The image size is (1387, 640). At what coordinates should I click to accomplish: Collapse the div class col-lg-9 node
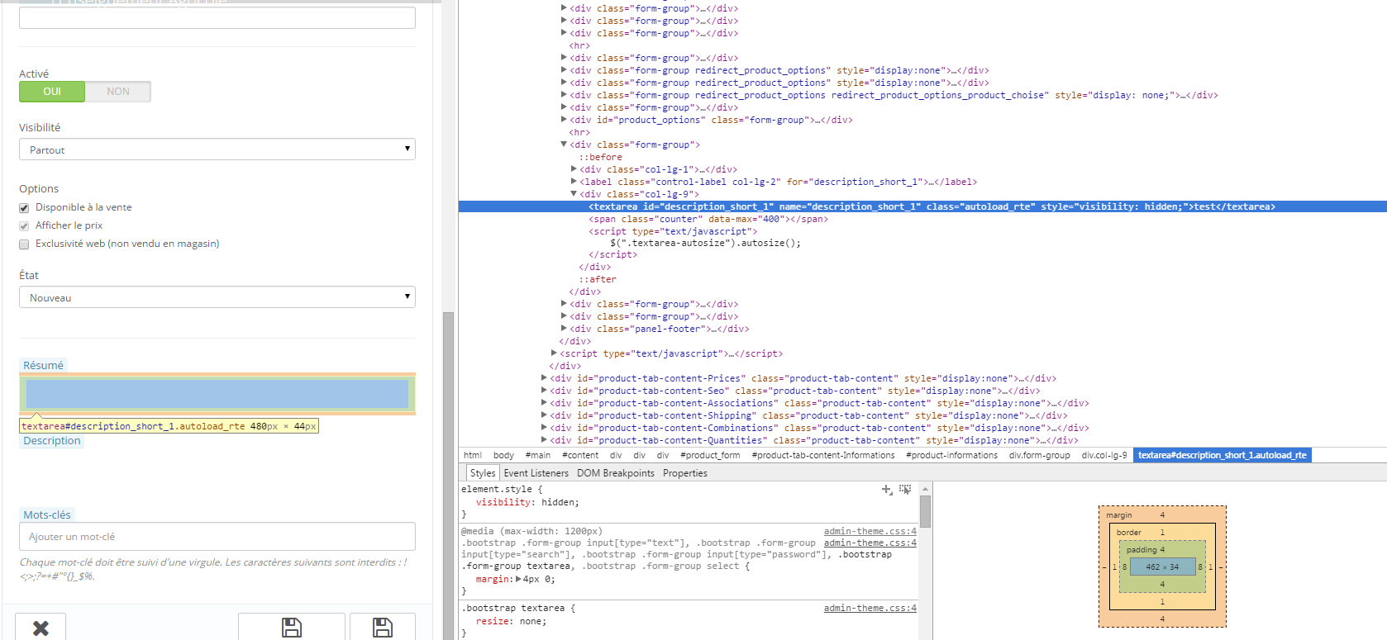(574, 194)
